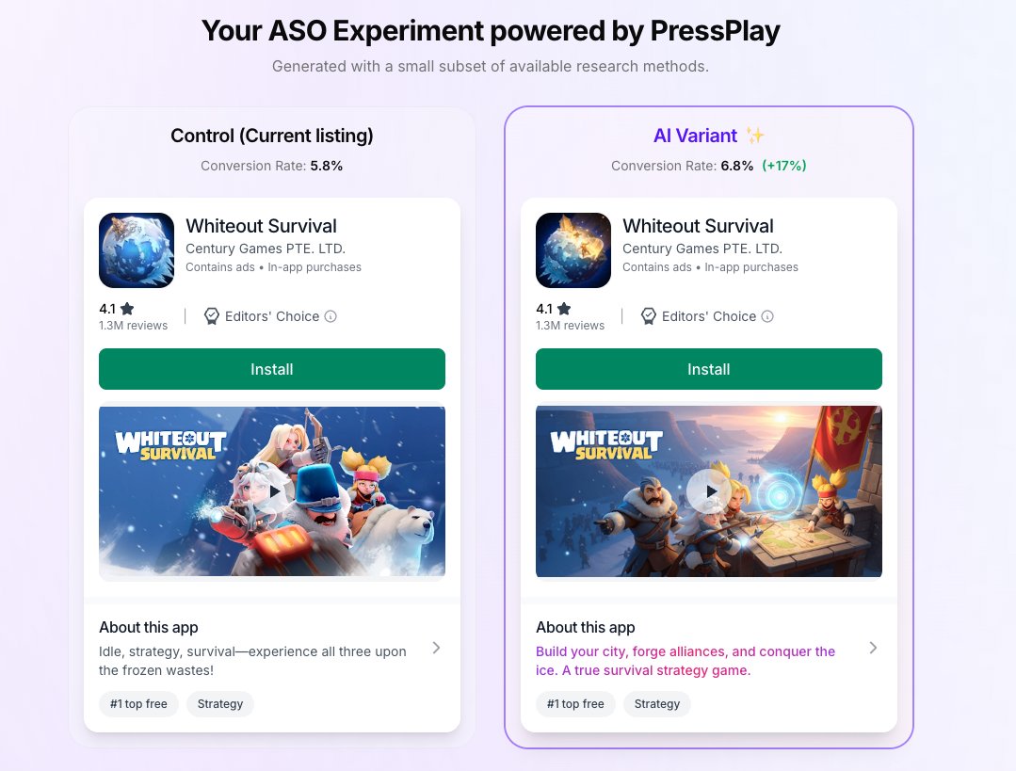Screen dimensions: 1016x771
Task: Click the Editors' Choice badge icon in AI Variant card
Action: (x=648, y=316)
